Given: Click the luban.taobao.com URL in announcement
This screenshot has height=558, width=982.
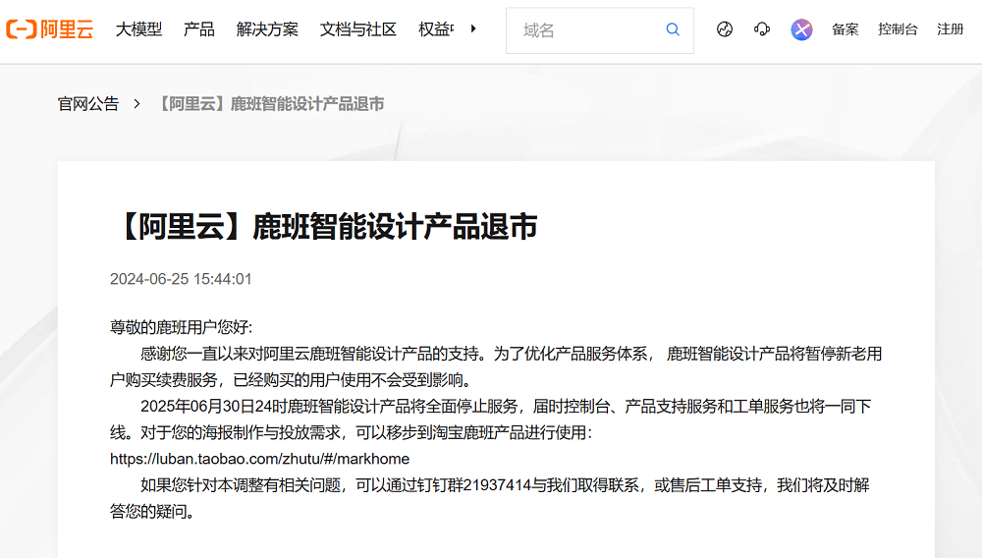Looking at the screenshot, I should point(259,459).
